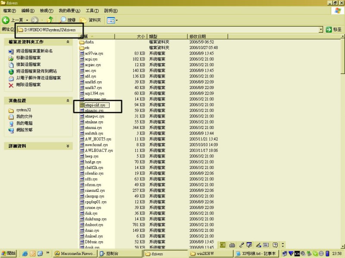Select the disdn folder icon
The height and width of the screenshot is (258, 345).
coord(82,42)
